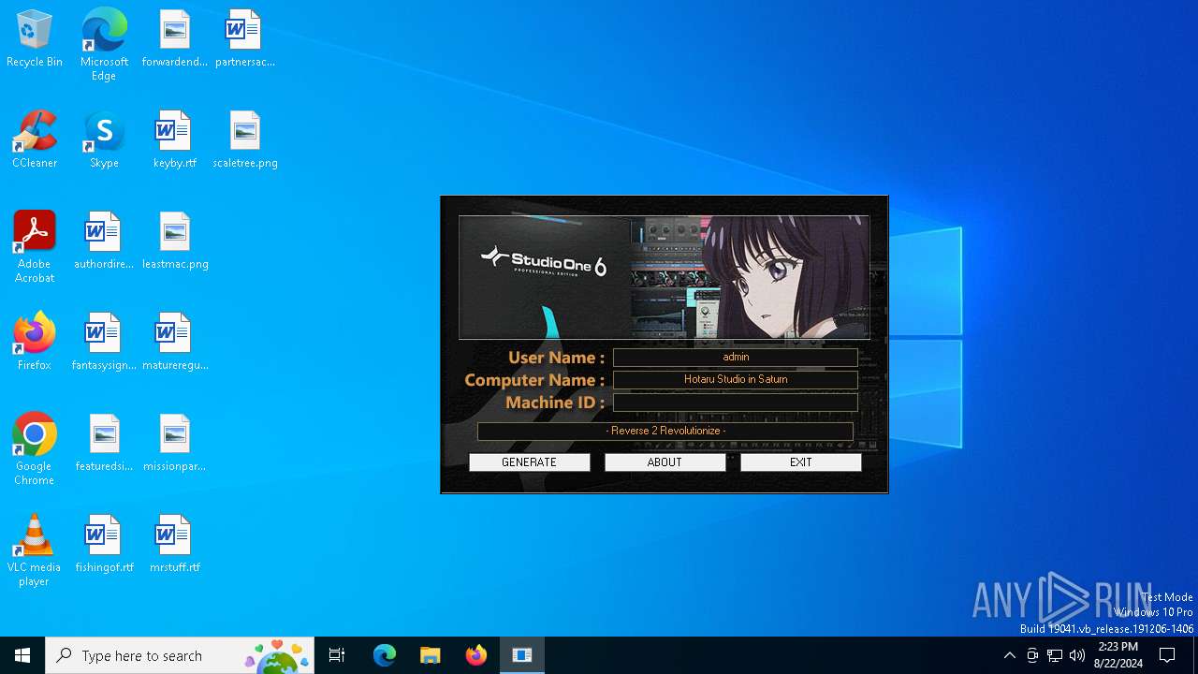Click the GENERATE button
The height and width of the screenshot is (674, 1198).
coord(529,462)
